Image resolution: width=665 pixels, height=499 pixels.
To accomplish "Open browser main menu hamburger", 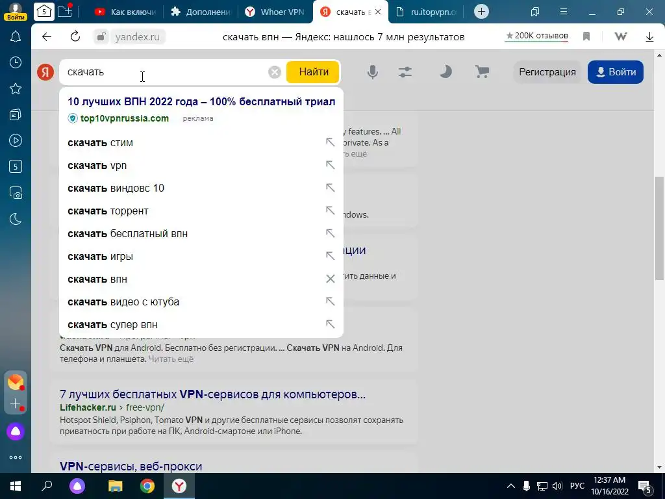I will 563,12.
